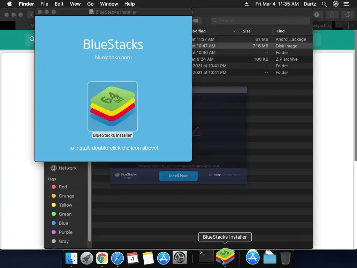Open the Terminal dock icon
The width and height of the screenshot is (357, 268).
[206, 256]
